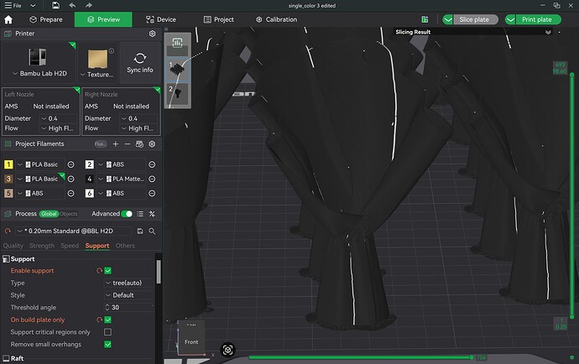Click the process settings list icon
This screenshot has height=364, width=579.
140,214
